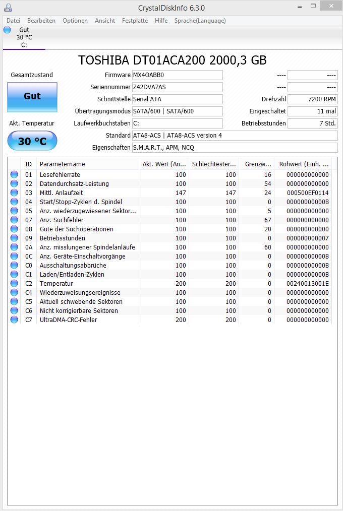Open the Festplatte menu
Viewport: 343px width, 511px height.
(x=135, y=21)
